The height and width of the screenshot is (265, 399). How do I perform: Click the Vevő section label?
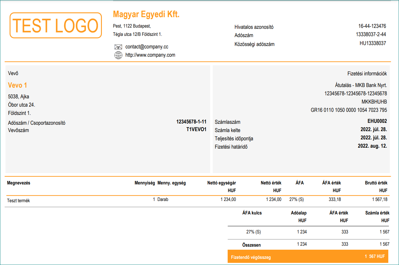13,74
